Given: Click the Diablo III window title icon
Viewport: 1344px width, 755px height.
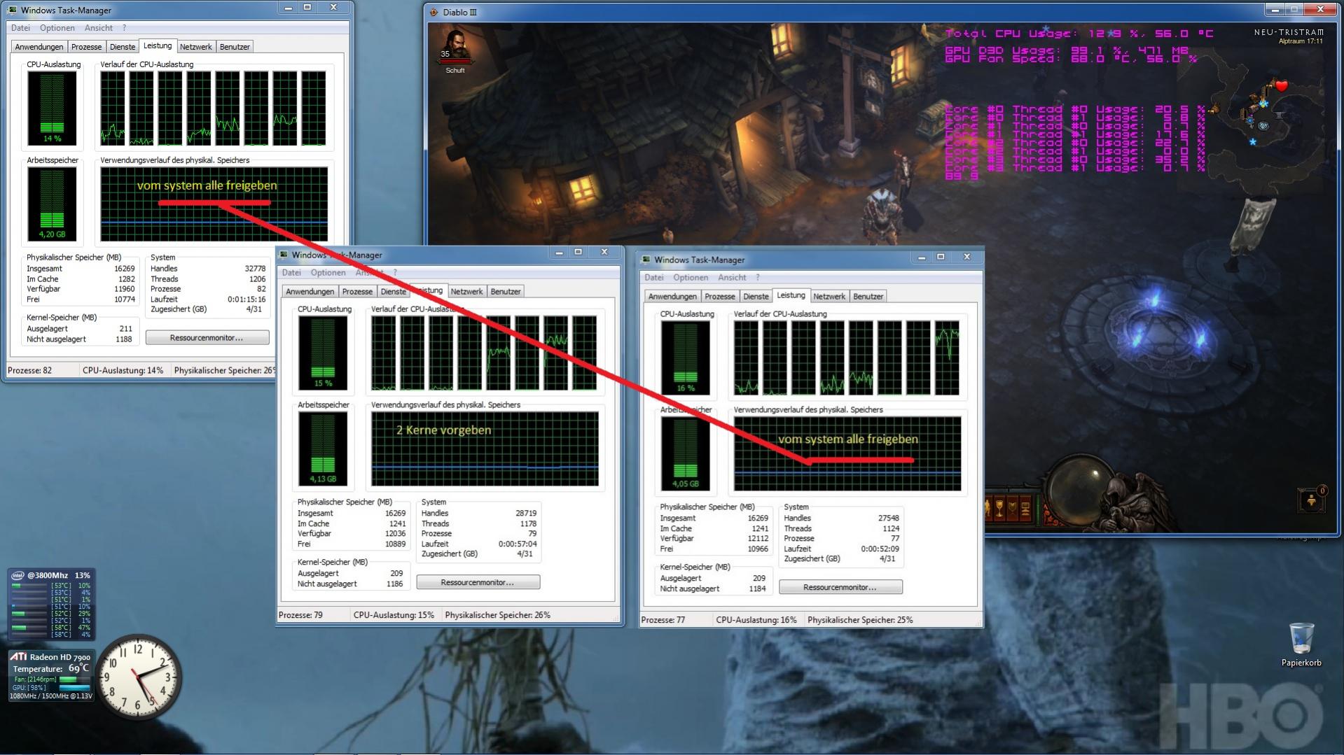Looking at the screenshot, I should 434,12.
